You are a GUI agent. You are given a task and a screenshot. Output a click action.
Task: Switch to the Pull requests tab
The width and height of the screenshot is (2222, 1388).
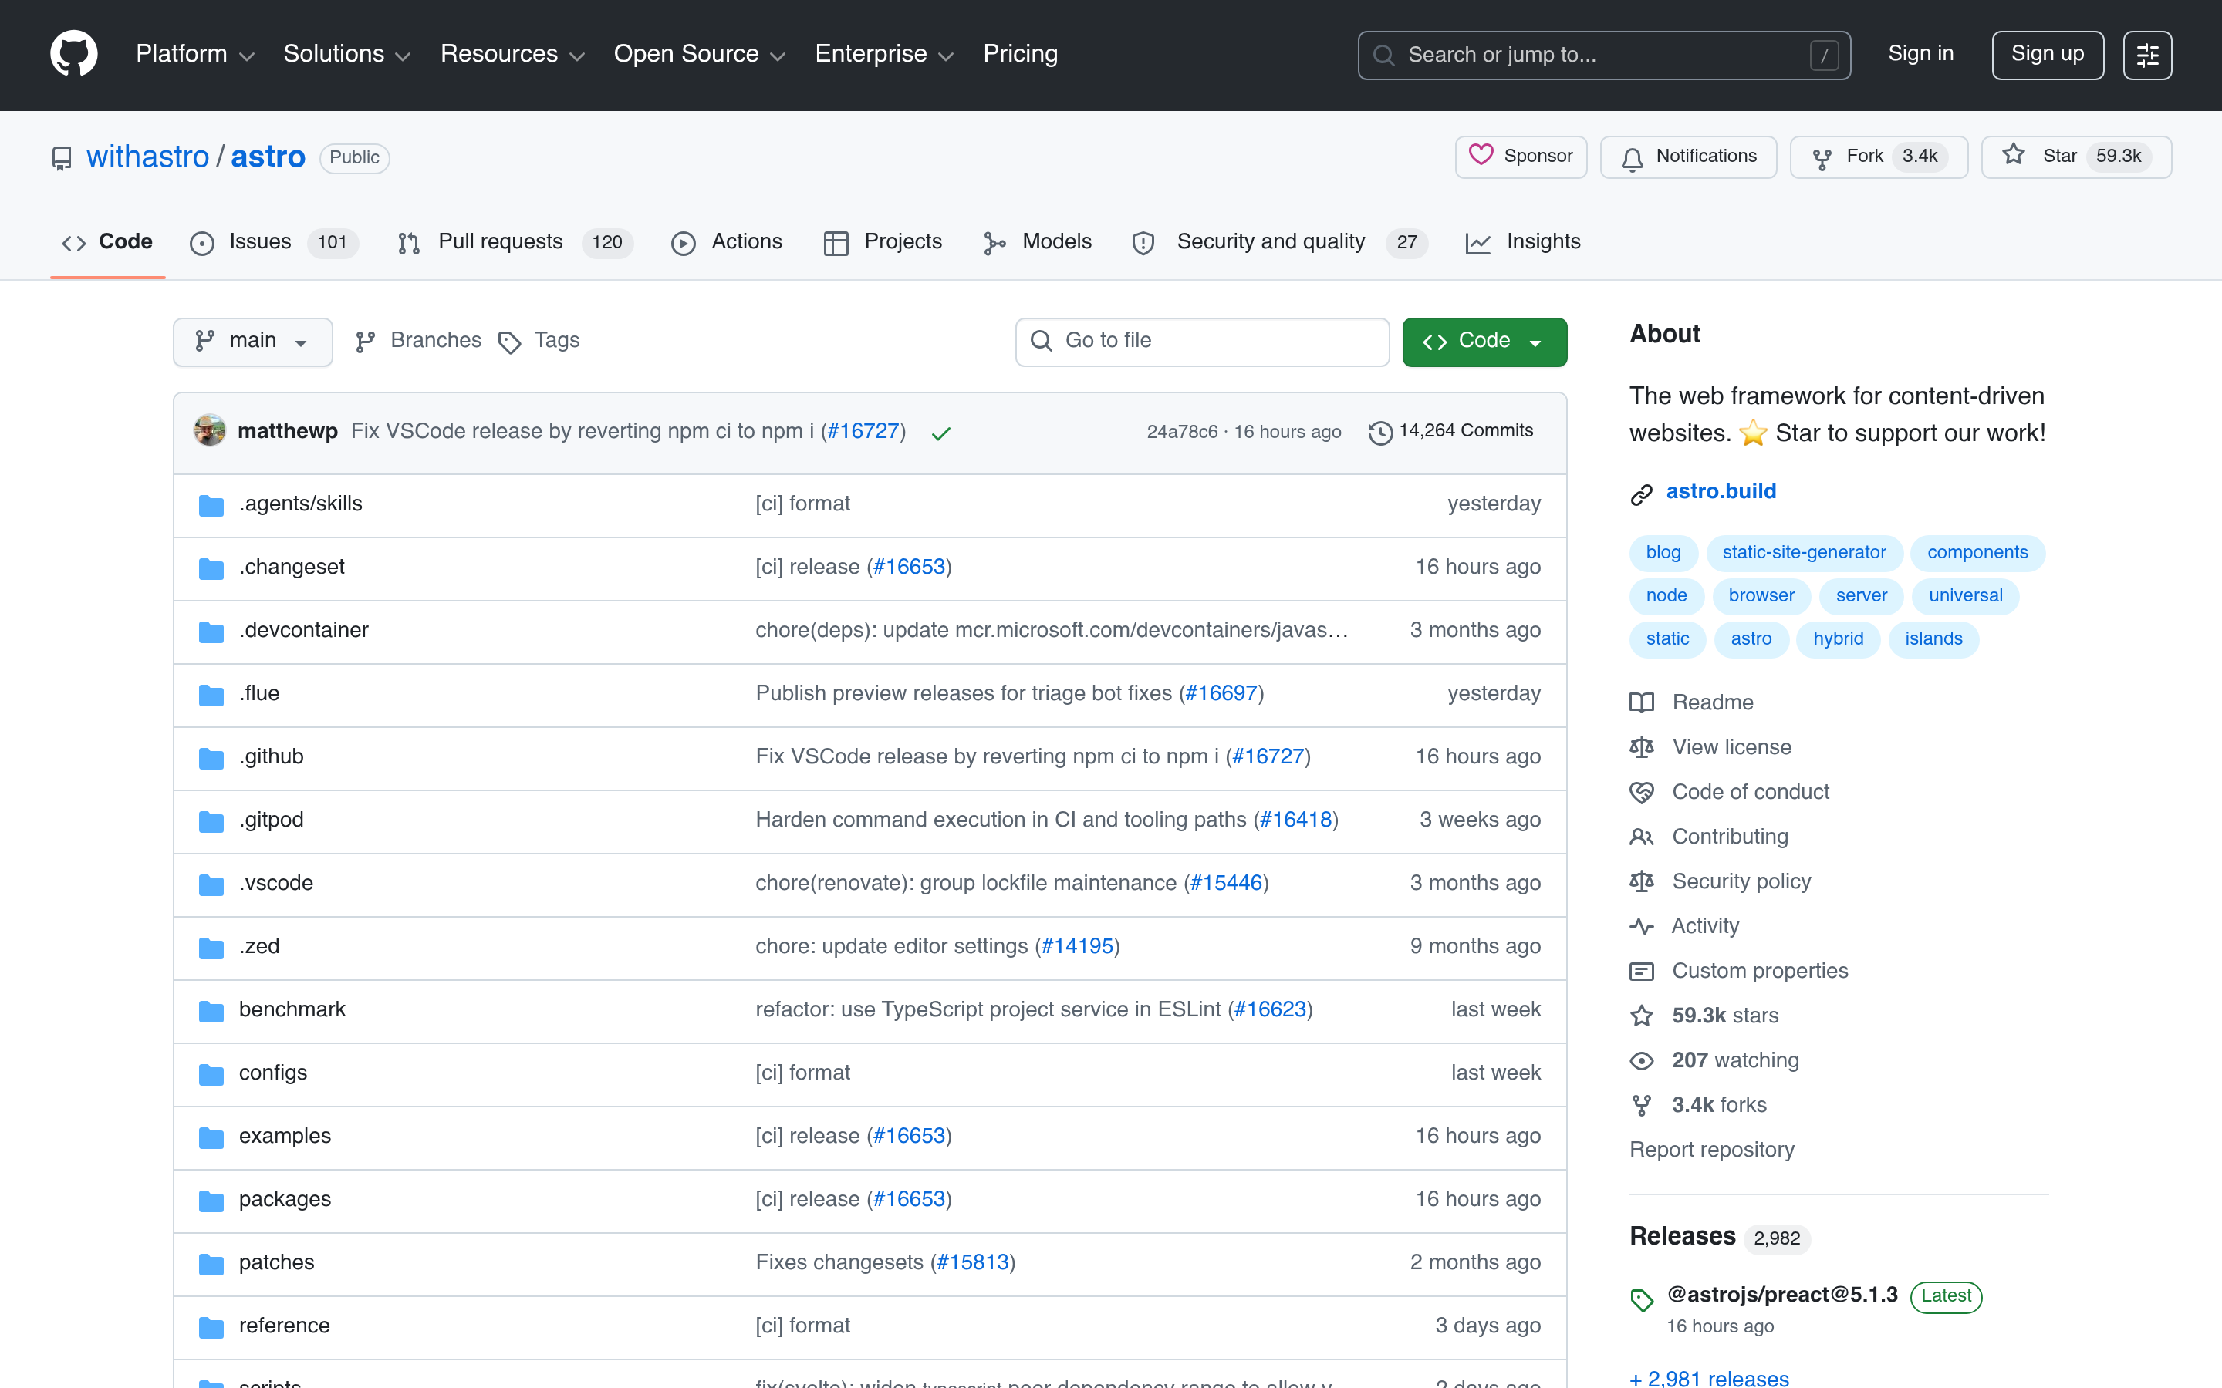point(515,242)
